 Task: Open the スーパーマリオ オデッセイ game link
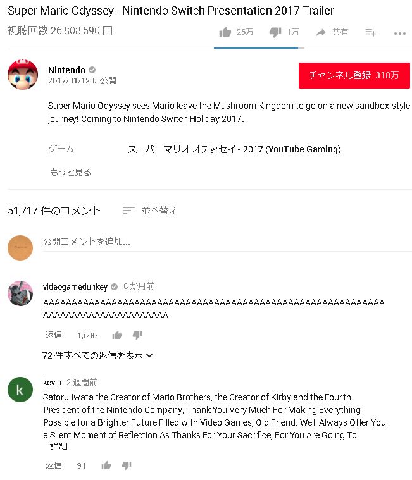pyautogui.click(x=234, y=149)
